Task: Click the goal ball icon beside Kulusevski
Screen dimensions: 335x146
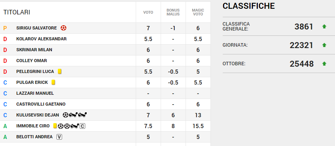Action: coord(66,115)
